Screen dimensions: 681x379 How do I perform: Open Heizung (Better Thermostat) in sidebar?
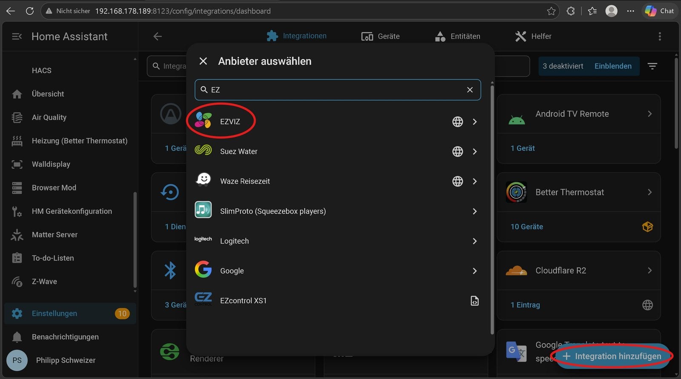pyautogui.click(x=70, y=141)
